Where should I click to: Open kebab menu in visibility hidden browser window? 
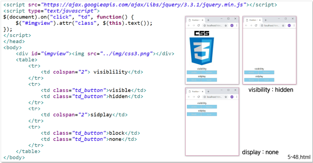click(294, 26)
